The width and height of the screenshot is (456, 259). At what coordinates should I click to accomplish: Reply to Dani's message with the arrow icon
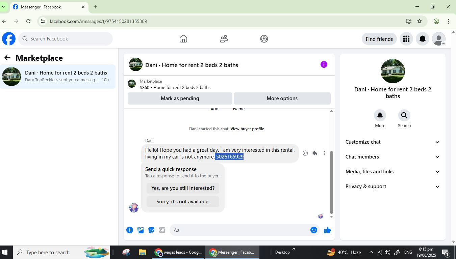(315, 153)
